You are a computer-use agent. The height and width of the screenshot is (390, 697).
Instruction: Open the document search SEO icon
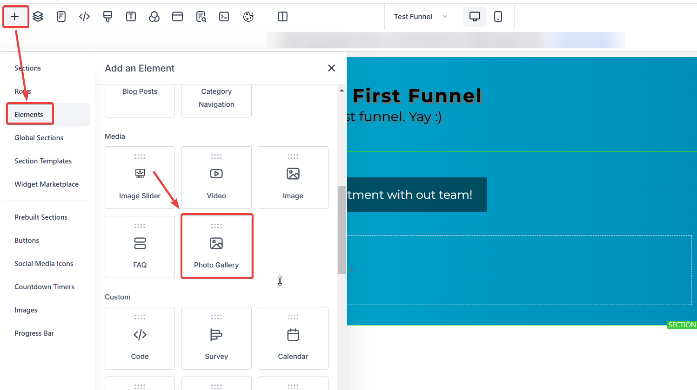[x=201, y=17]
